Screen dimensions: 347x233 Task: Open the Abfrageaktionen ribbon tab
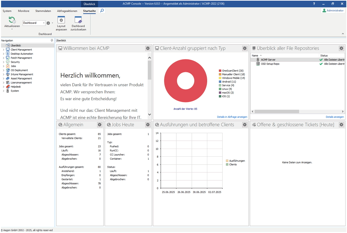pos(67,11)
